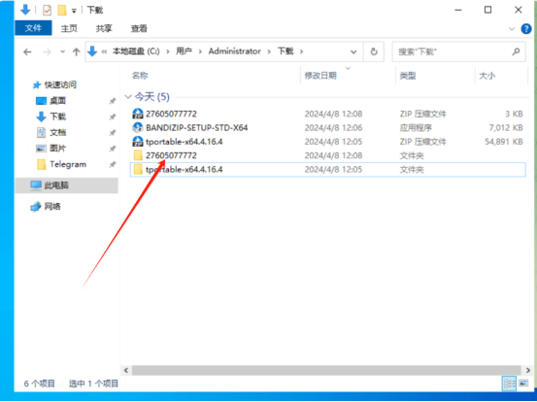Viewport: 537px width, 402px height.
Task: Switch to details view button
Action: pos(510,383)
